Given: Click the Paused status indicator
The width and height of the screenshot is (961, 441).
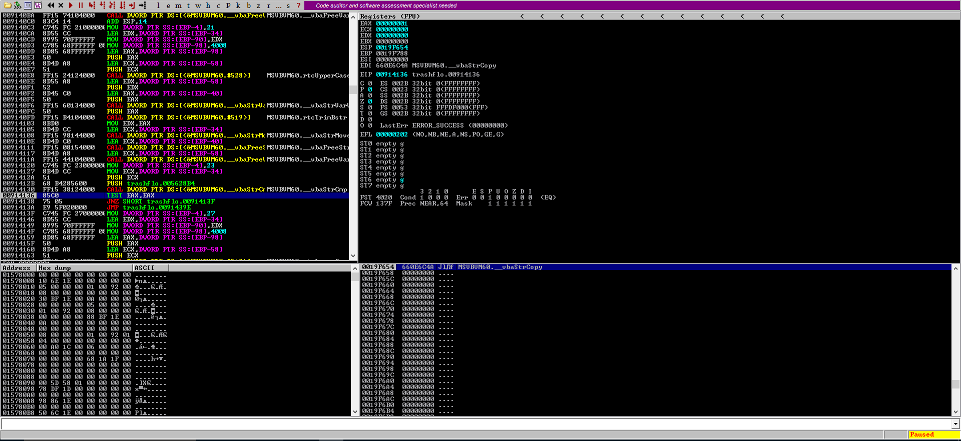Looking at the screenshot, I should coord(933,434).
